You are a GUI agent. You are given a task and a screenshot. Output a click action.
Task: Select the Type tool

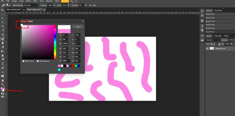click(3, 64)
